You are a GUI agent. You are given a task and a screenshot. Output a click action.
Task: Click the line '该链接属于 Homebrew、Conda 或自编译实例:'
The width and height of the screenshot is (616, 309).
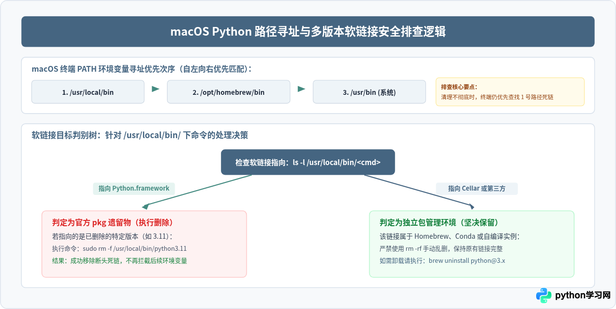449,237
